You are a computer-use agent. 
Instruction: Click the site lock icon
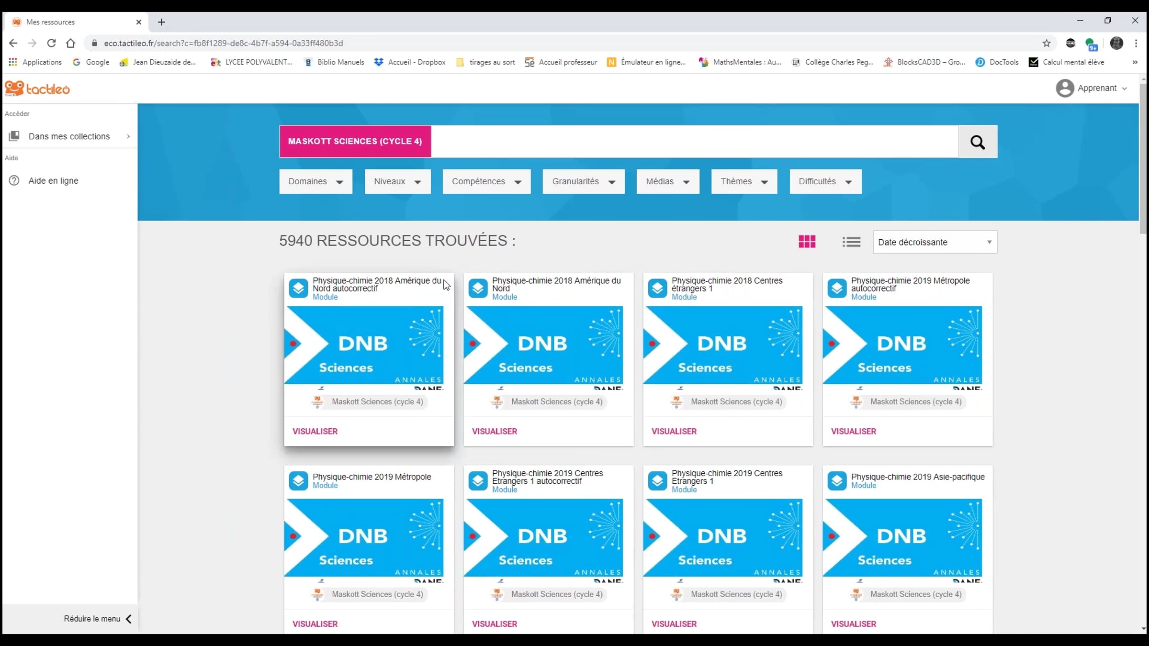(94, 43)
